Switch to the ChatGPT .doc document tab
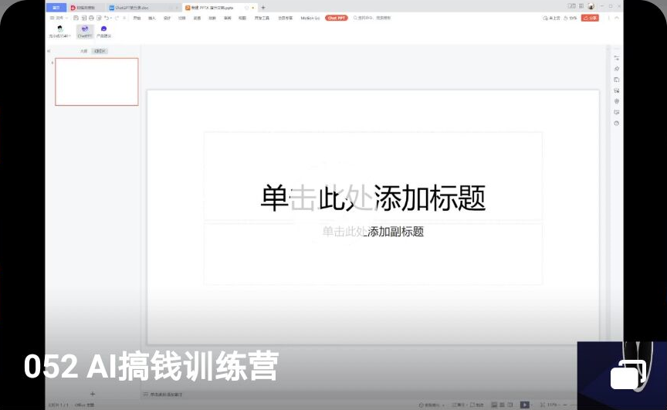Viewport: 667px width, 410px height. click(139, 7)
